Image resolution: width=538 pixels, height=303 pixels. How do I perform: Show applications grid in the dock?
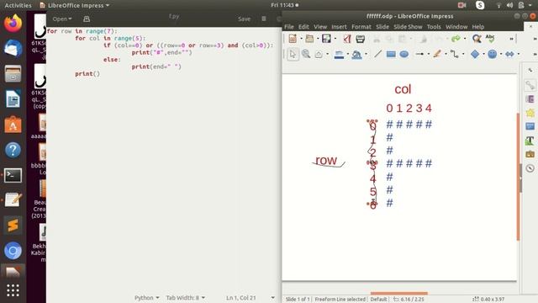pos(13,290)
